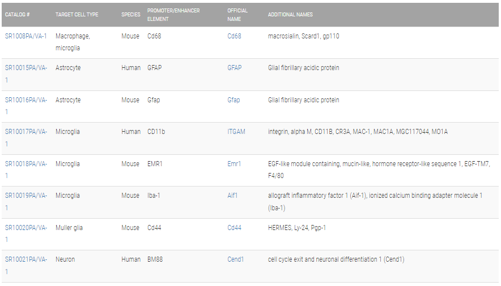Viewport: 501px width, 286px height.
Task: Open the Aif1 official name link
Action: pyautogui.click(x=232, y=196)
